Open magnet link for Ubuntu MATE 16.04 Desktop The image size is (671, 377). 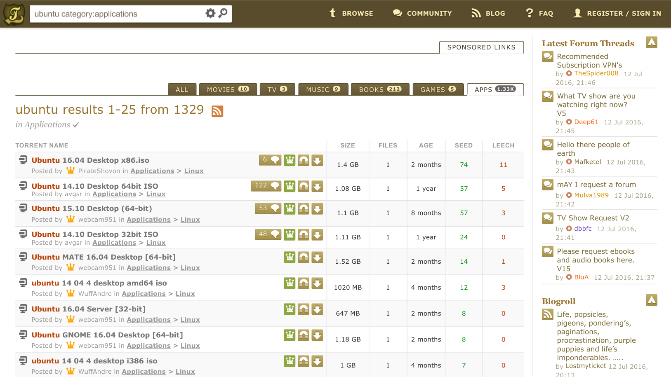point(304,258)
